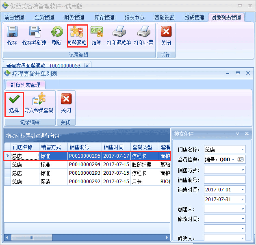Close the 新建疗程套餐退款 document tab
The image size is (256, 245).
87,65
